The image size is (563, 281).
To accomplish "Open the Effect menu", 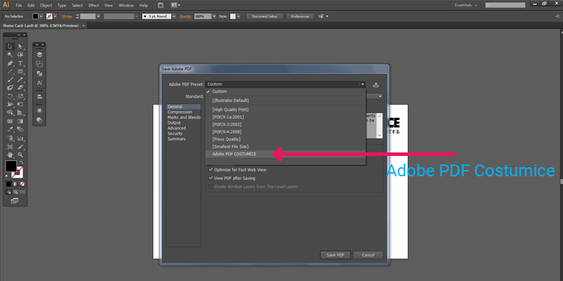I will point(94,6).
